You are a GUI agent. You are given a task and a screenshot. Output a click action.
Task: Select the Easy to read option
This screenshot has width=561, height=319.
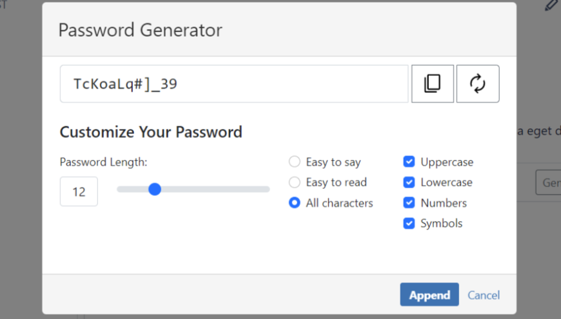(295, 182)
